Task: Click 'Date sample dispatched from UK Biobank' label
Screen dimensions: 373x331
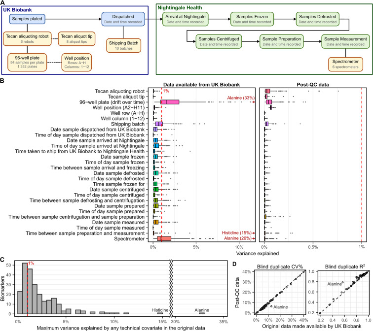Action: [97, 130]
